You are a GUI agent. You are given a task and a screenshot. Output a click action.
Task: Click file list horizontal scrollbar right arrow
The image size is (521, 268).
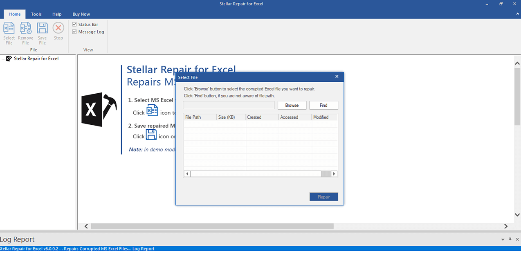(334, 174)
